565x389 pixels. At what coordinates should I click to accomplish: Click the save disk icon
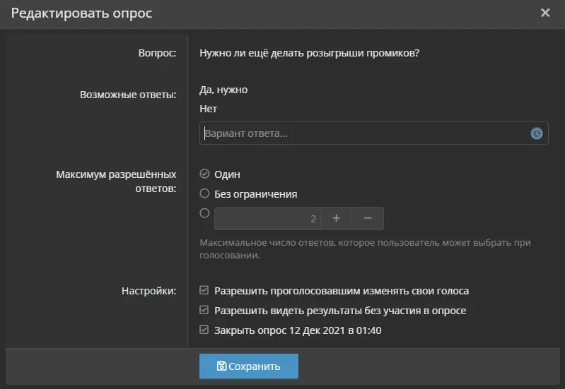221,366
